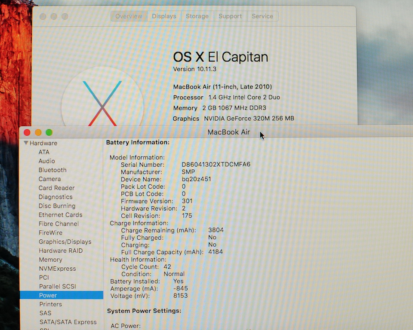The height and width of the screenshot is (330, 413).
Task: Select FireWire in the sidebar
Action: point(51,232)
